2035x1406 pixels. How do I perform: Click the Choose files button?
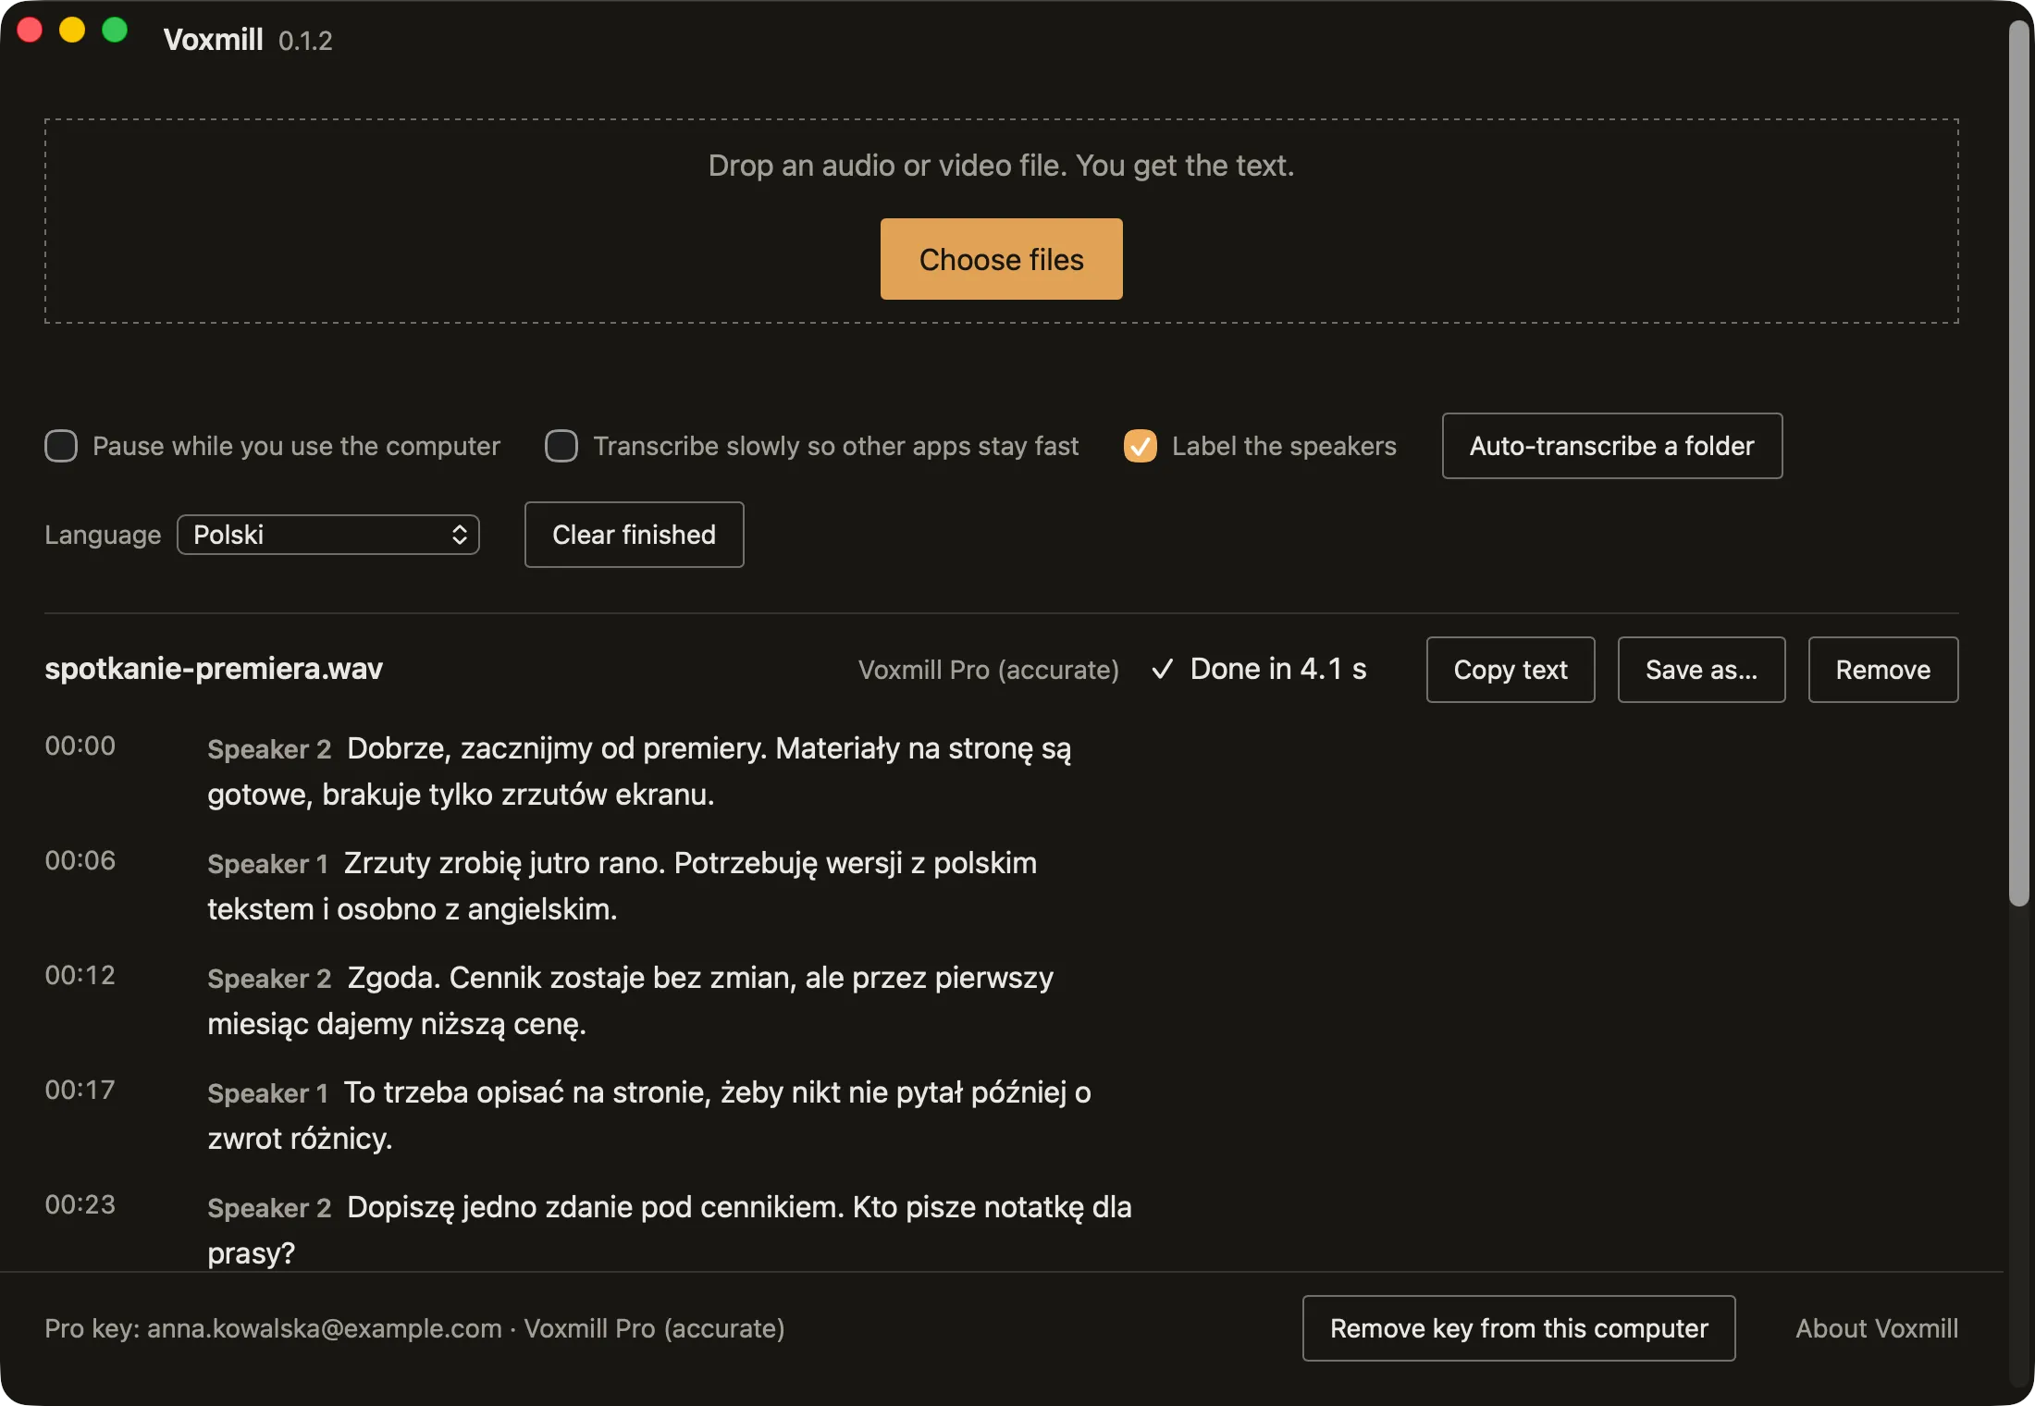click(1001, 259)
